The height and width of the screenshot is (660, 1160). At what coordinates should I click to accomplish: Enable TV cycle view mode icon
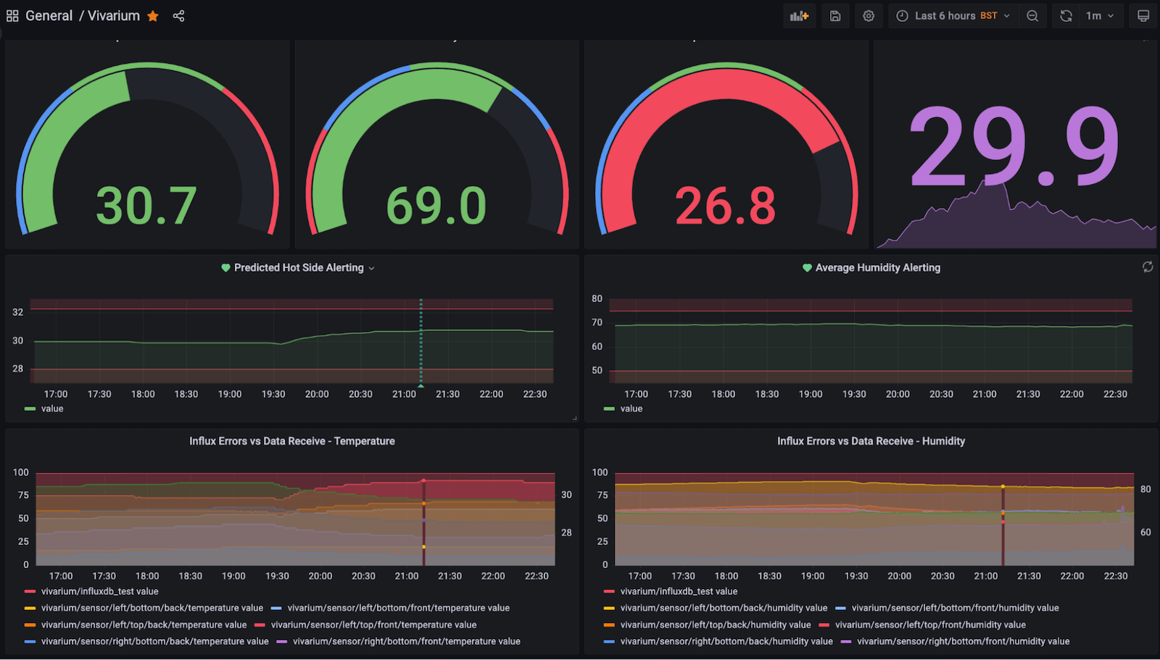tap(1143, 15)
